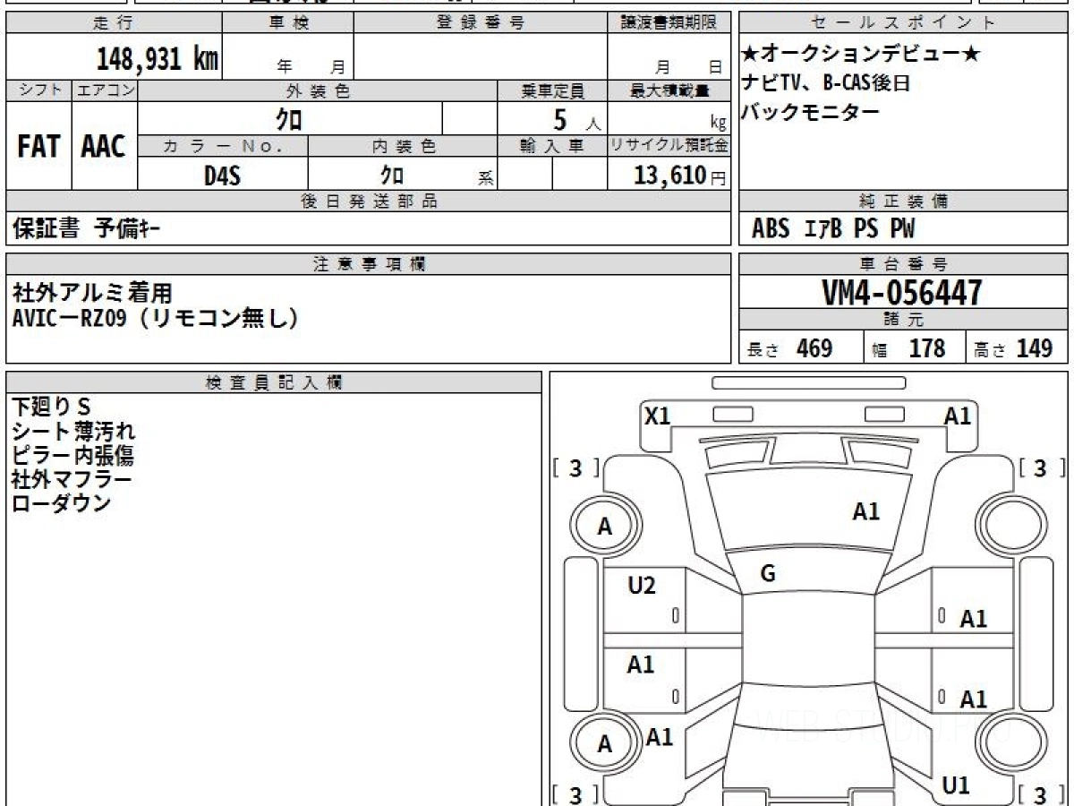Click the 譲渡書類期限 header cell
The height and width of the screenshot is (806, 1074).
(x=669, y=23)
